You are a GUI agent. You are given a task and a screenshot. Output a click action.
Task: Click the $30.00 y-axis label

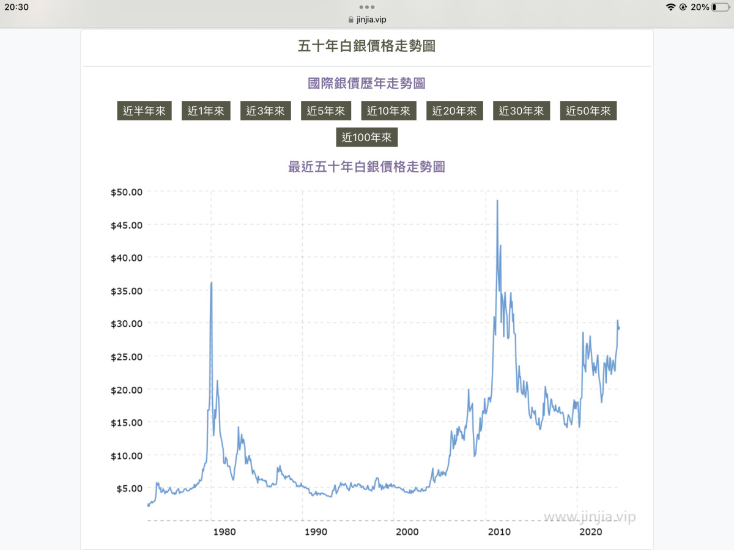click(x=127, y=324)
